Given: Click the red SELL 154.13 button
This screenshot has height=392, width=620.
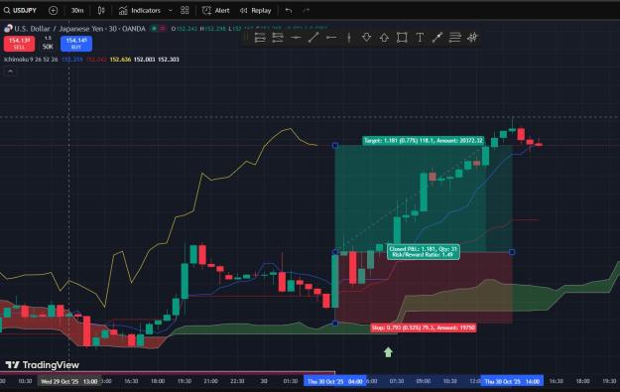Looking at the screenshot, I should click(x=19, y=43).
